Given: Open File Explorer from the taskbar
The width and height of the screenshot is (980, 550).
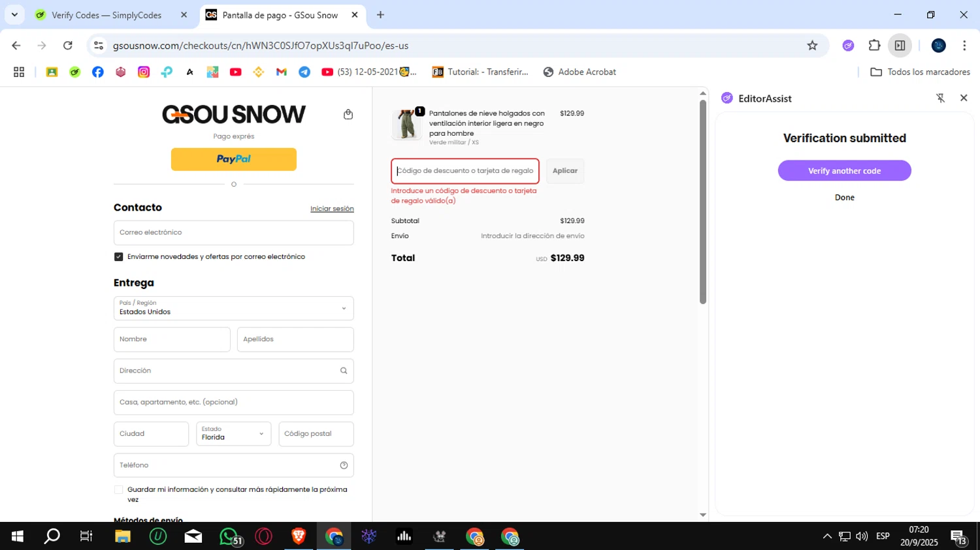Looking at the screenshot, I should click(x=123, y=536).
